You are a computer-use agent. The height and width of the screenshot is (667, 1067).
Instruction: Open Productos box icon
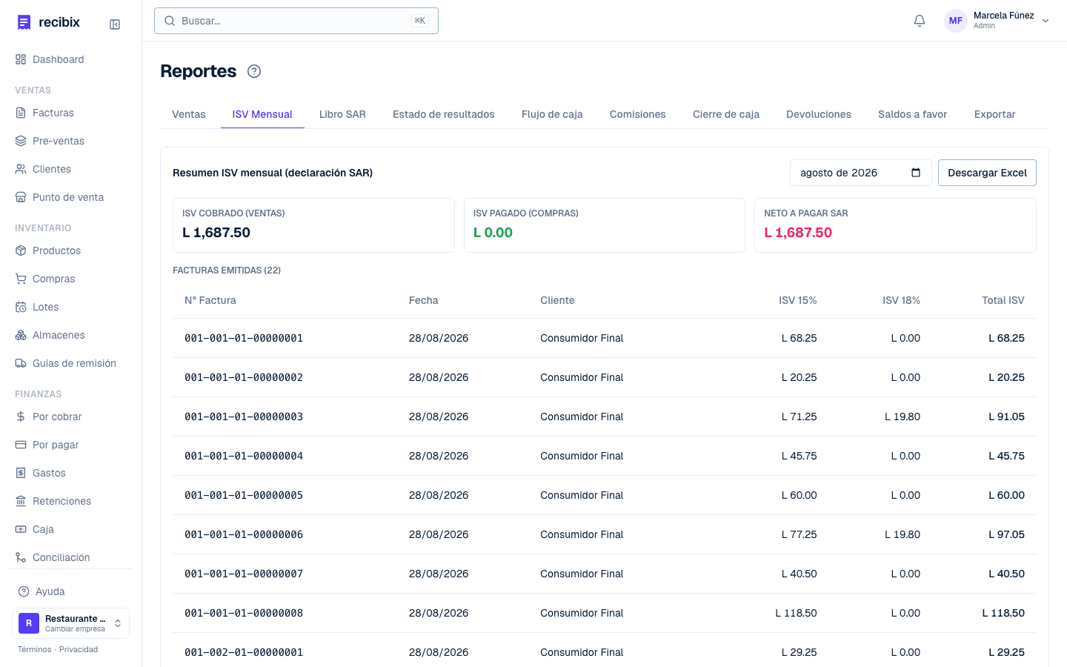tap(21, 250)
